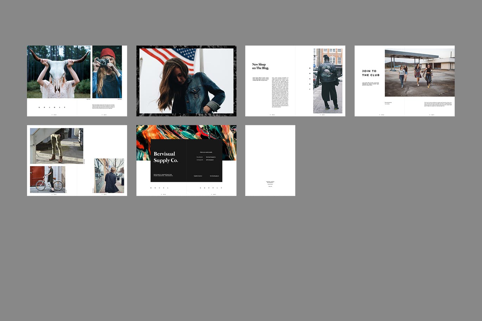This screenshot has height=321, width=482.
Task: Select the olive pants and boots photo
Action: point(57,146)
